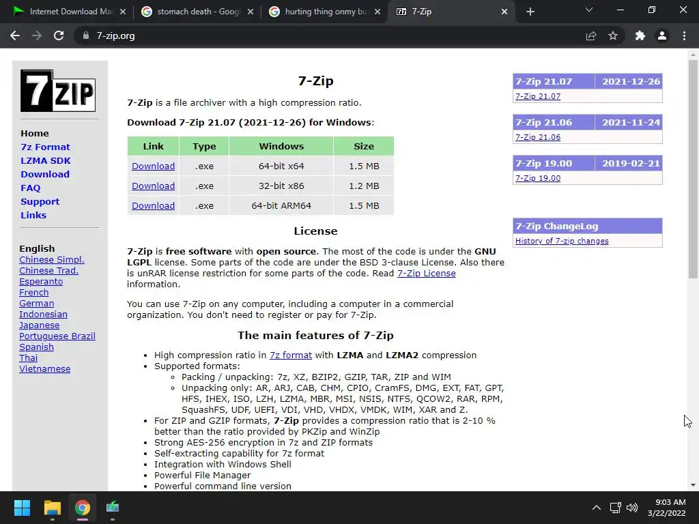The image size is (699, 524).
Task: Open the tab search dropdown arrow
Action: coord(589,10)
